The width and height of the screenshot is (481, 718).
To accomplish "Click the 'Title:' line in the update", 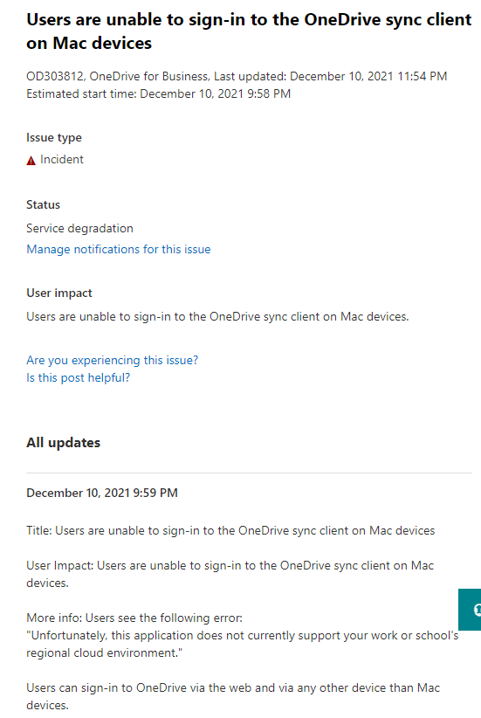I will (230, 530).
